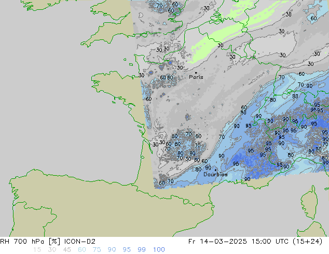Select the black dot marking Dourbies
Viewport: 329px width, 254px height.
[215, 170]
